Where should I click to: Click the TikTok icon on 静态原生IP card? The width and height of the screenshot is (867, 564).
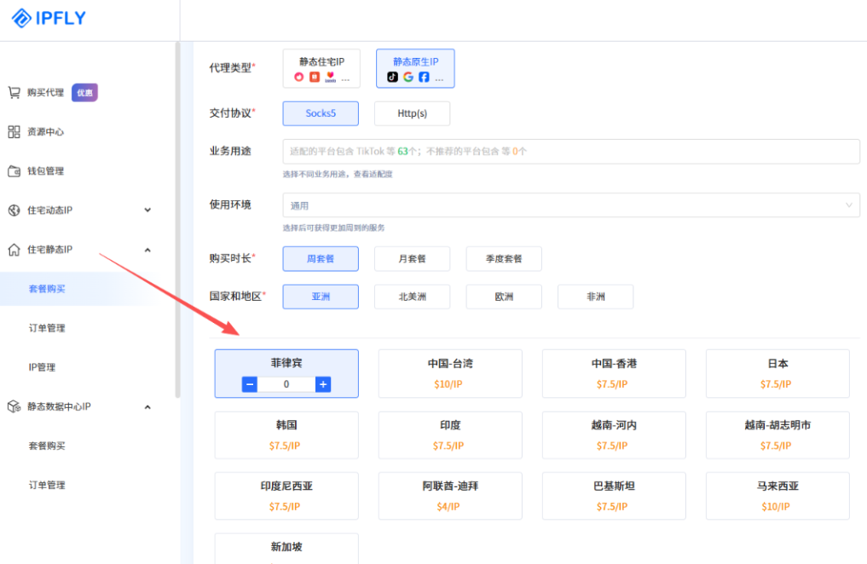point(391,77)
